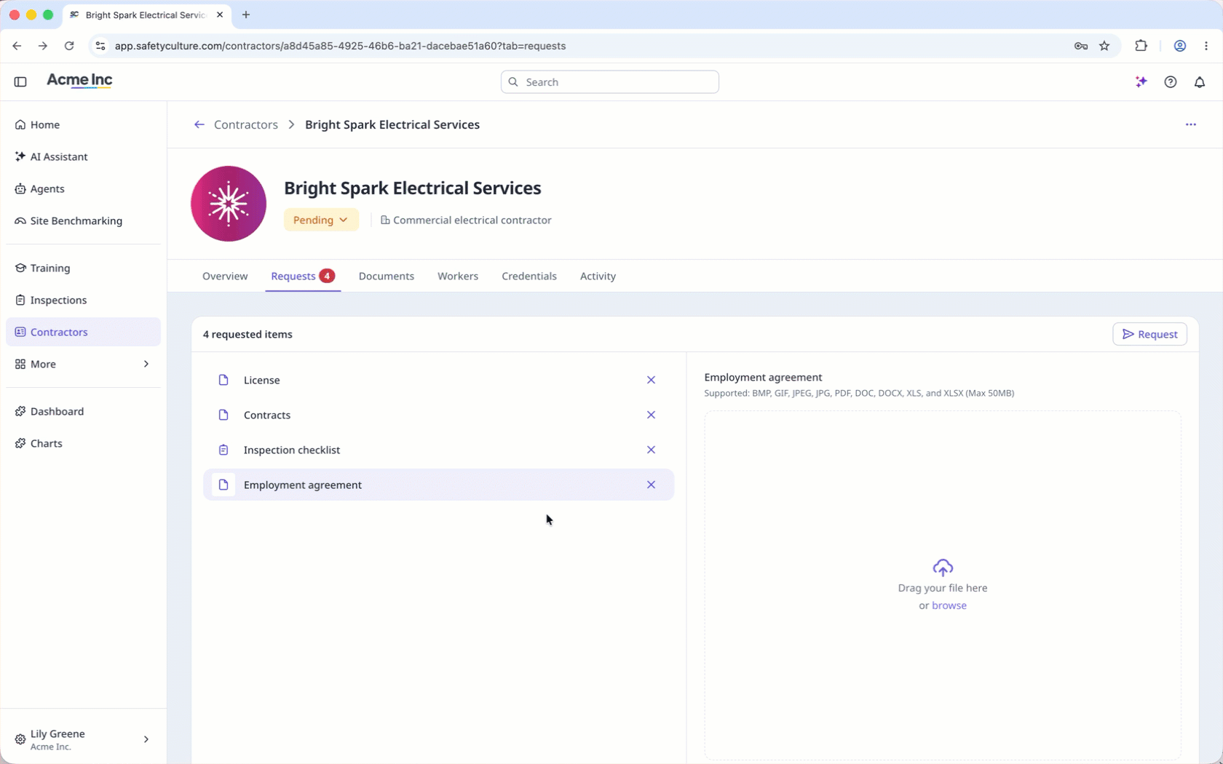Go to Home in sidebar
This screenshot has width=1223, height=764.
coord(83,124)
